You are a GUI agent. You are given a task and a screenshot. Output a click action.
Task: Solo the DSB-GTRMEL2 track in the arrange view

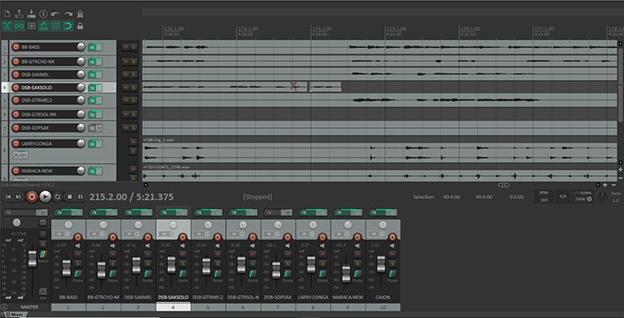134,100
